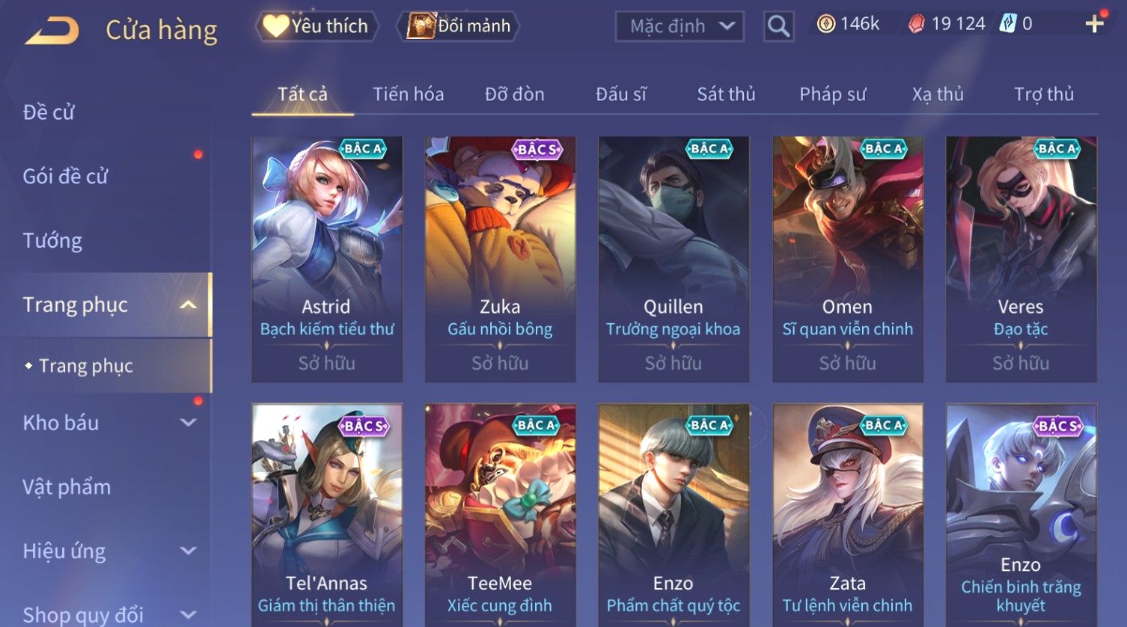The height and width of the screenshot is (627, 1127).
Task: Go to Tướng in the sidebar
Action: 52,241
